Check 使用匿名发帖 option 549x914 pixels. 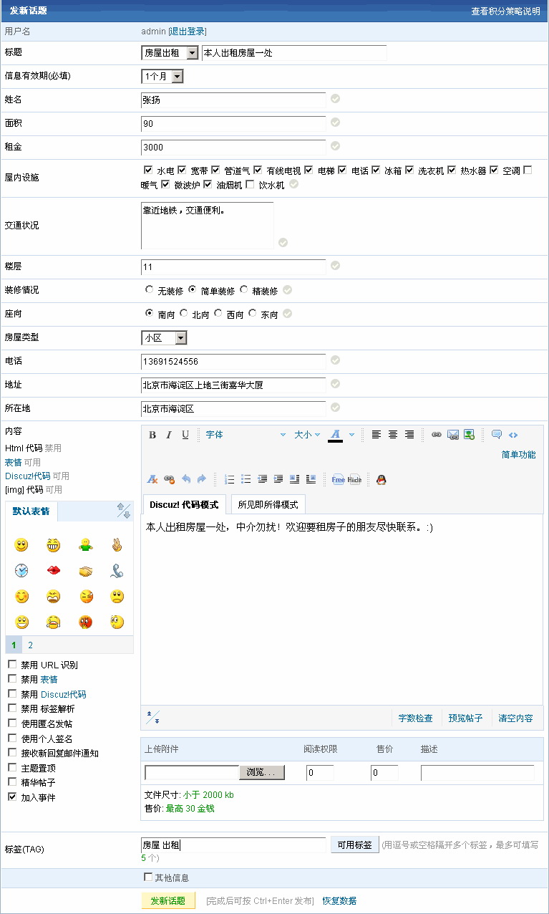(x=12, y=723)
